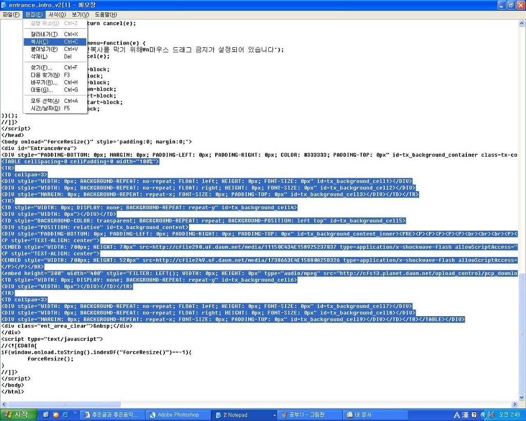This screenshot has width=526, height=421.
Task: Launch Internet Explorer from quick launch
Action: 65,415
